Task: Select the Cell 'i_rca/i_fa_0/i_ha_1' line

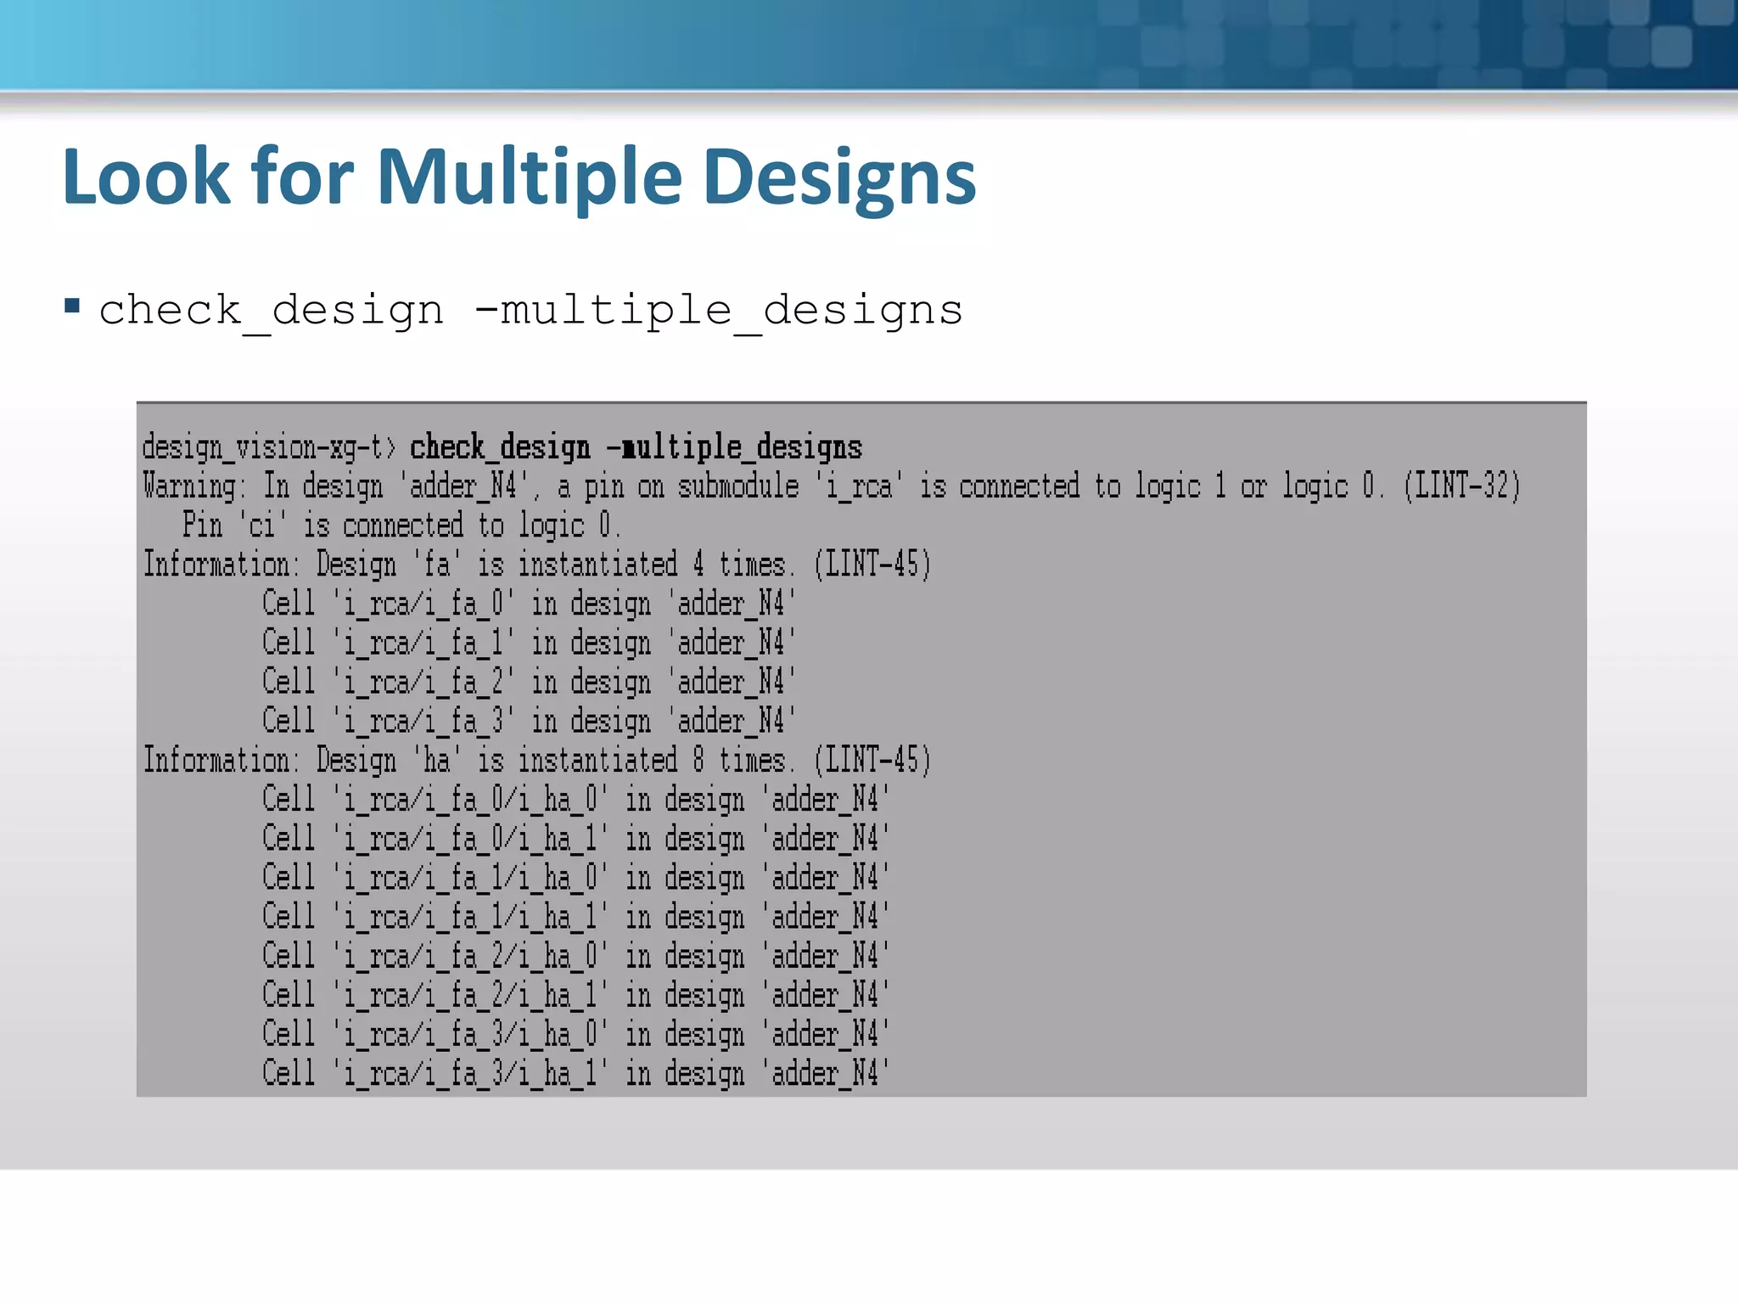Action: [x=575, y=838]
